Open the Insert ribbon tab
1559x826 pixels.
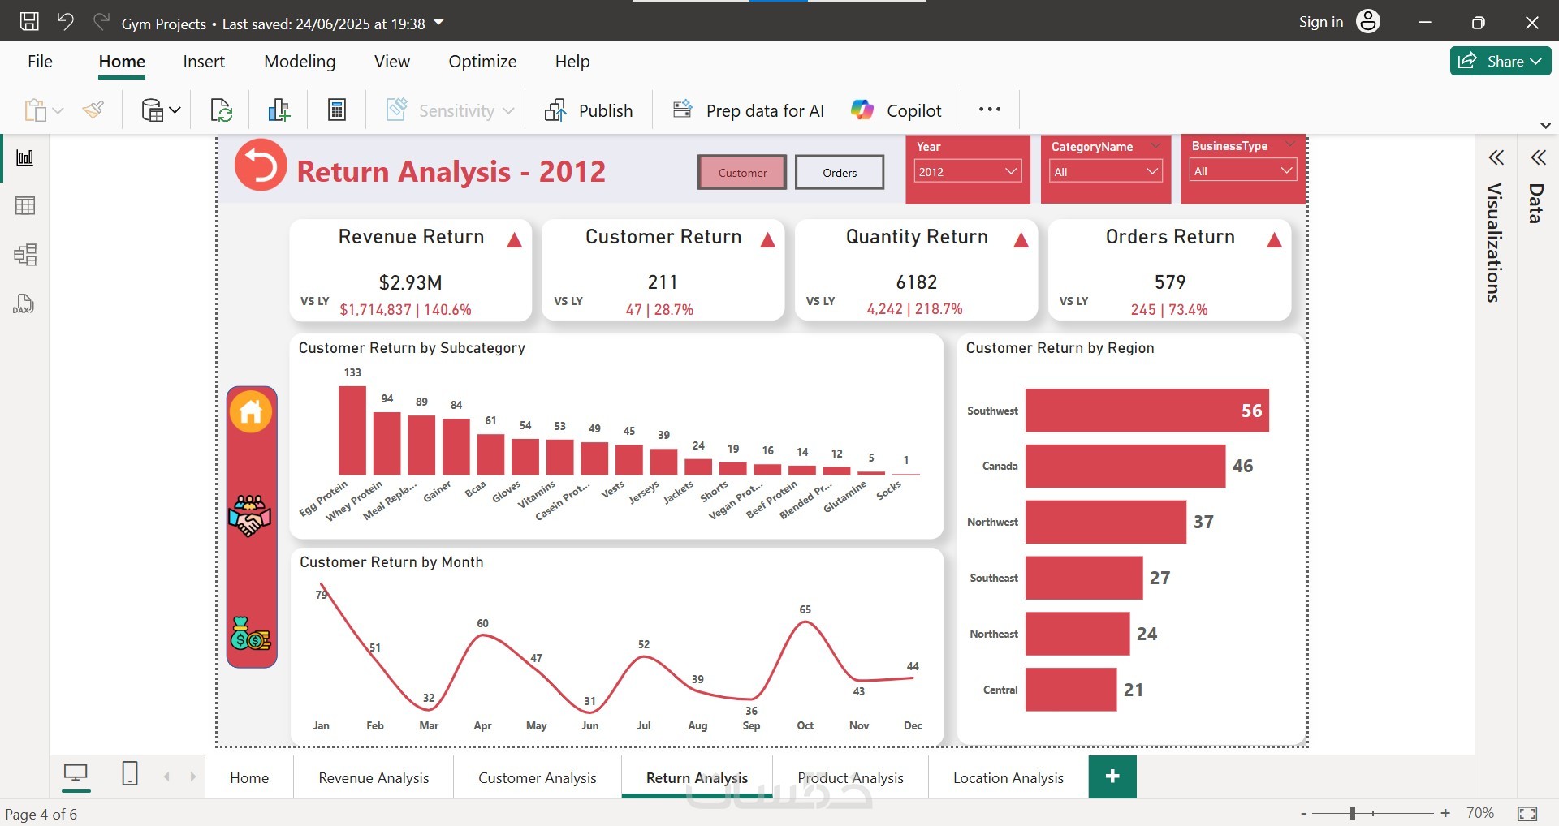[204, 62]
